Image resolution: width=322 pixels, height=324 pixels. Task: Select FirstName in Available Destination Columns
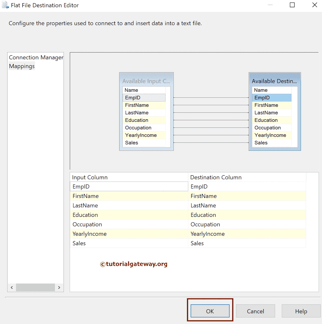point(271,105)
